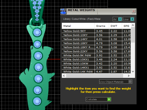
Task: Select the Yellow Gold:22KY row
Action: (x=96, y=51)
